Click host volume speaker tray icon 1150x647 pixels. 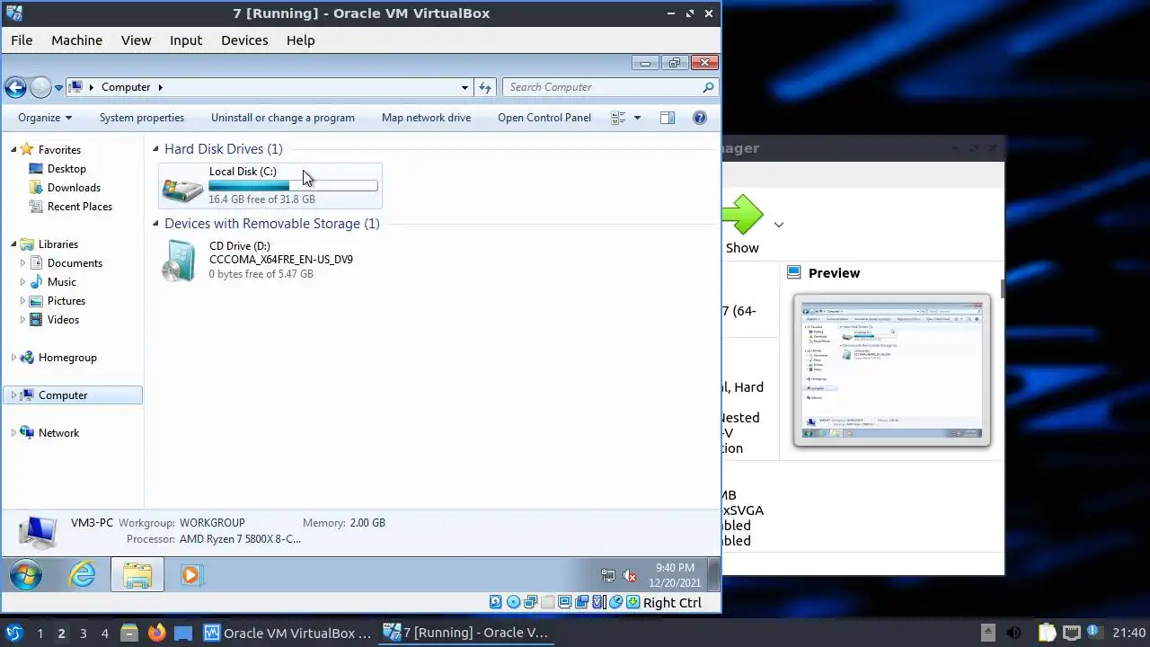click(x=1013, y=633)
